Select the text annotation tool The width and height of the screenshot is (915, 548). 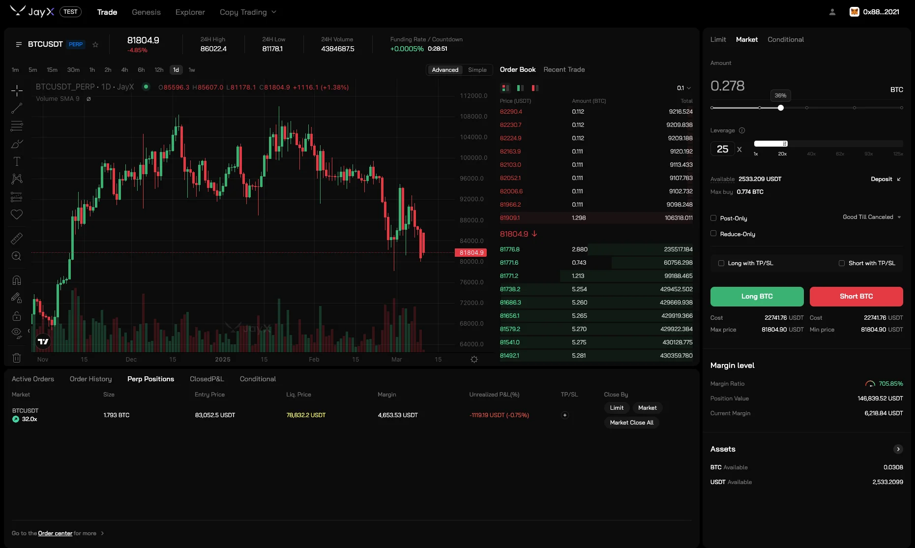pos(17,161)
